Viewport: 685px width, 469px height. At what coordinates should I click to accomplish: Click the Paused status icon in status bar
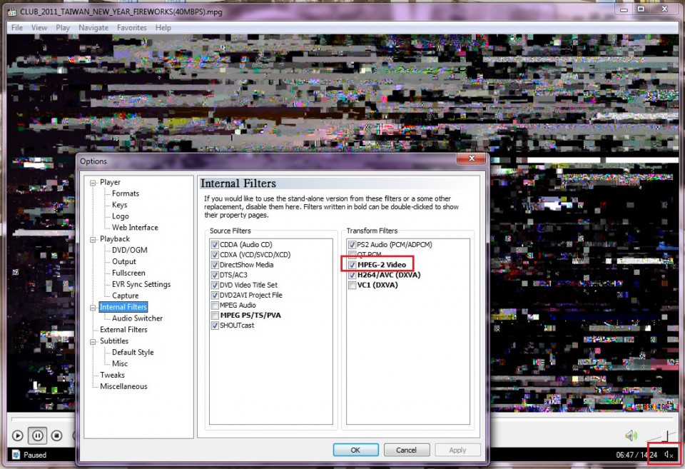click(16, 455)
